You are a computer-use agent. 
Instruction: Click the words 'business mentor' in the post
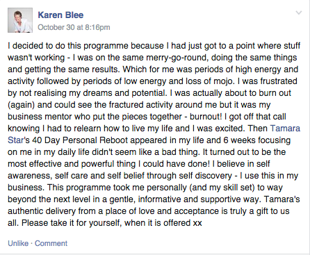[x=40, y=117]
